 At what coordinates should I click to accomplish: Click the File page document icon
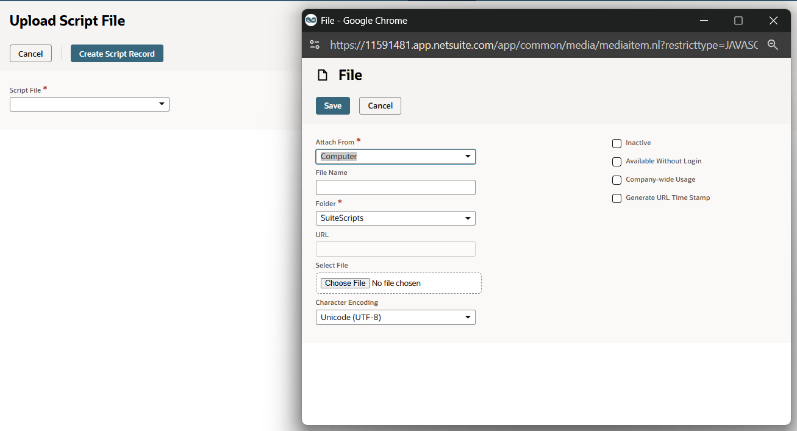click(322, 75)
